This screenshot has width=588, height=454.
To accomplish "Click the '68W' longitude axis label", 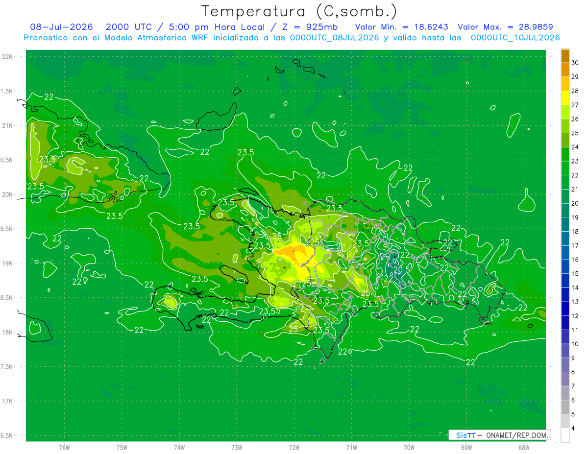I will (x=524, y=448).
